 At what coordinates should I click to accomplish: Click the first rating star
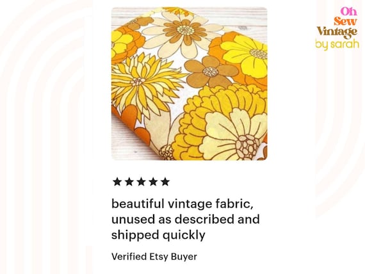click(x=117, y=182)
